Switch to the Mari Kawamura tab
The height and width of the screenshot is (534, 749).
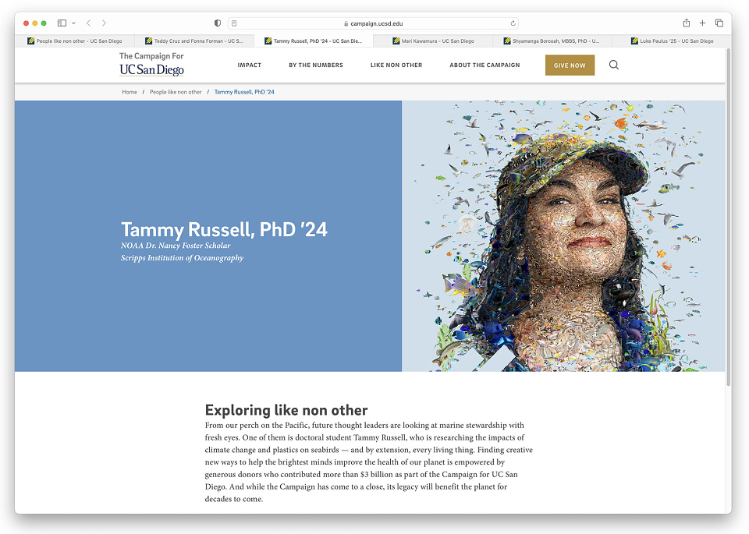[x=433, y=41]
